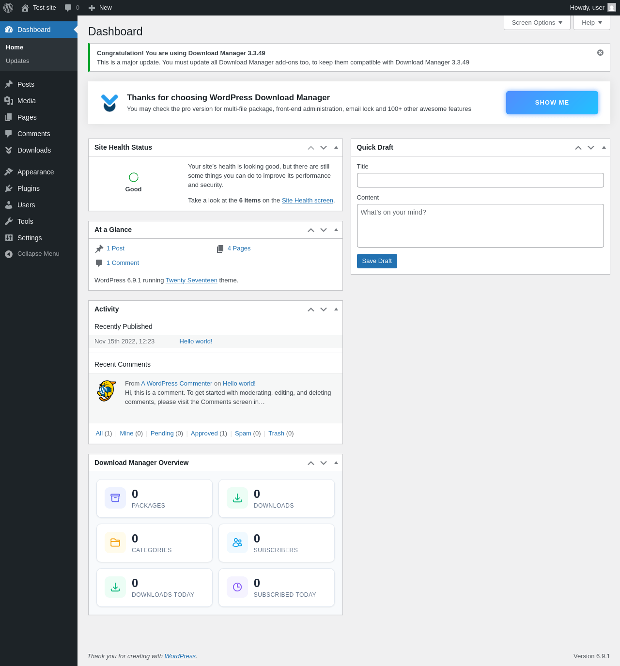
Task: Move Site Health Status widget down
Action: (324, 148)
